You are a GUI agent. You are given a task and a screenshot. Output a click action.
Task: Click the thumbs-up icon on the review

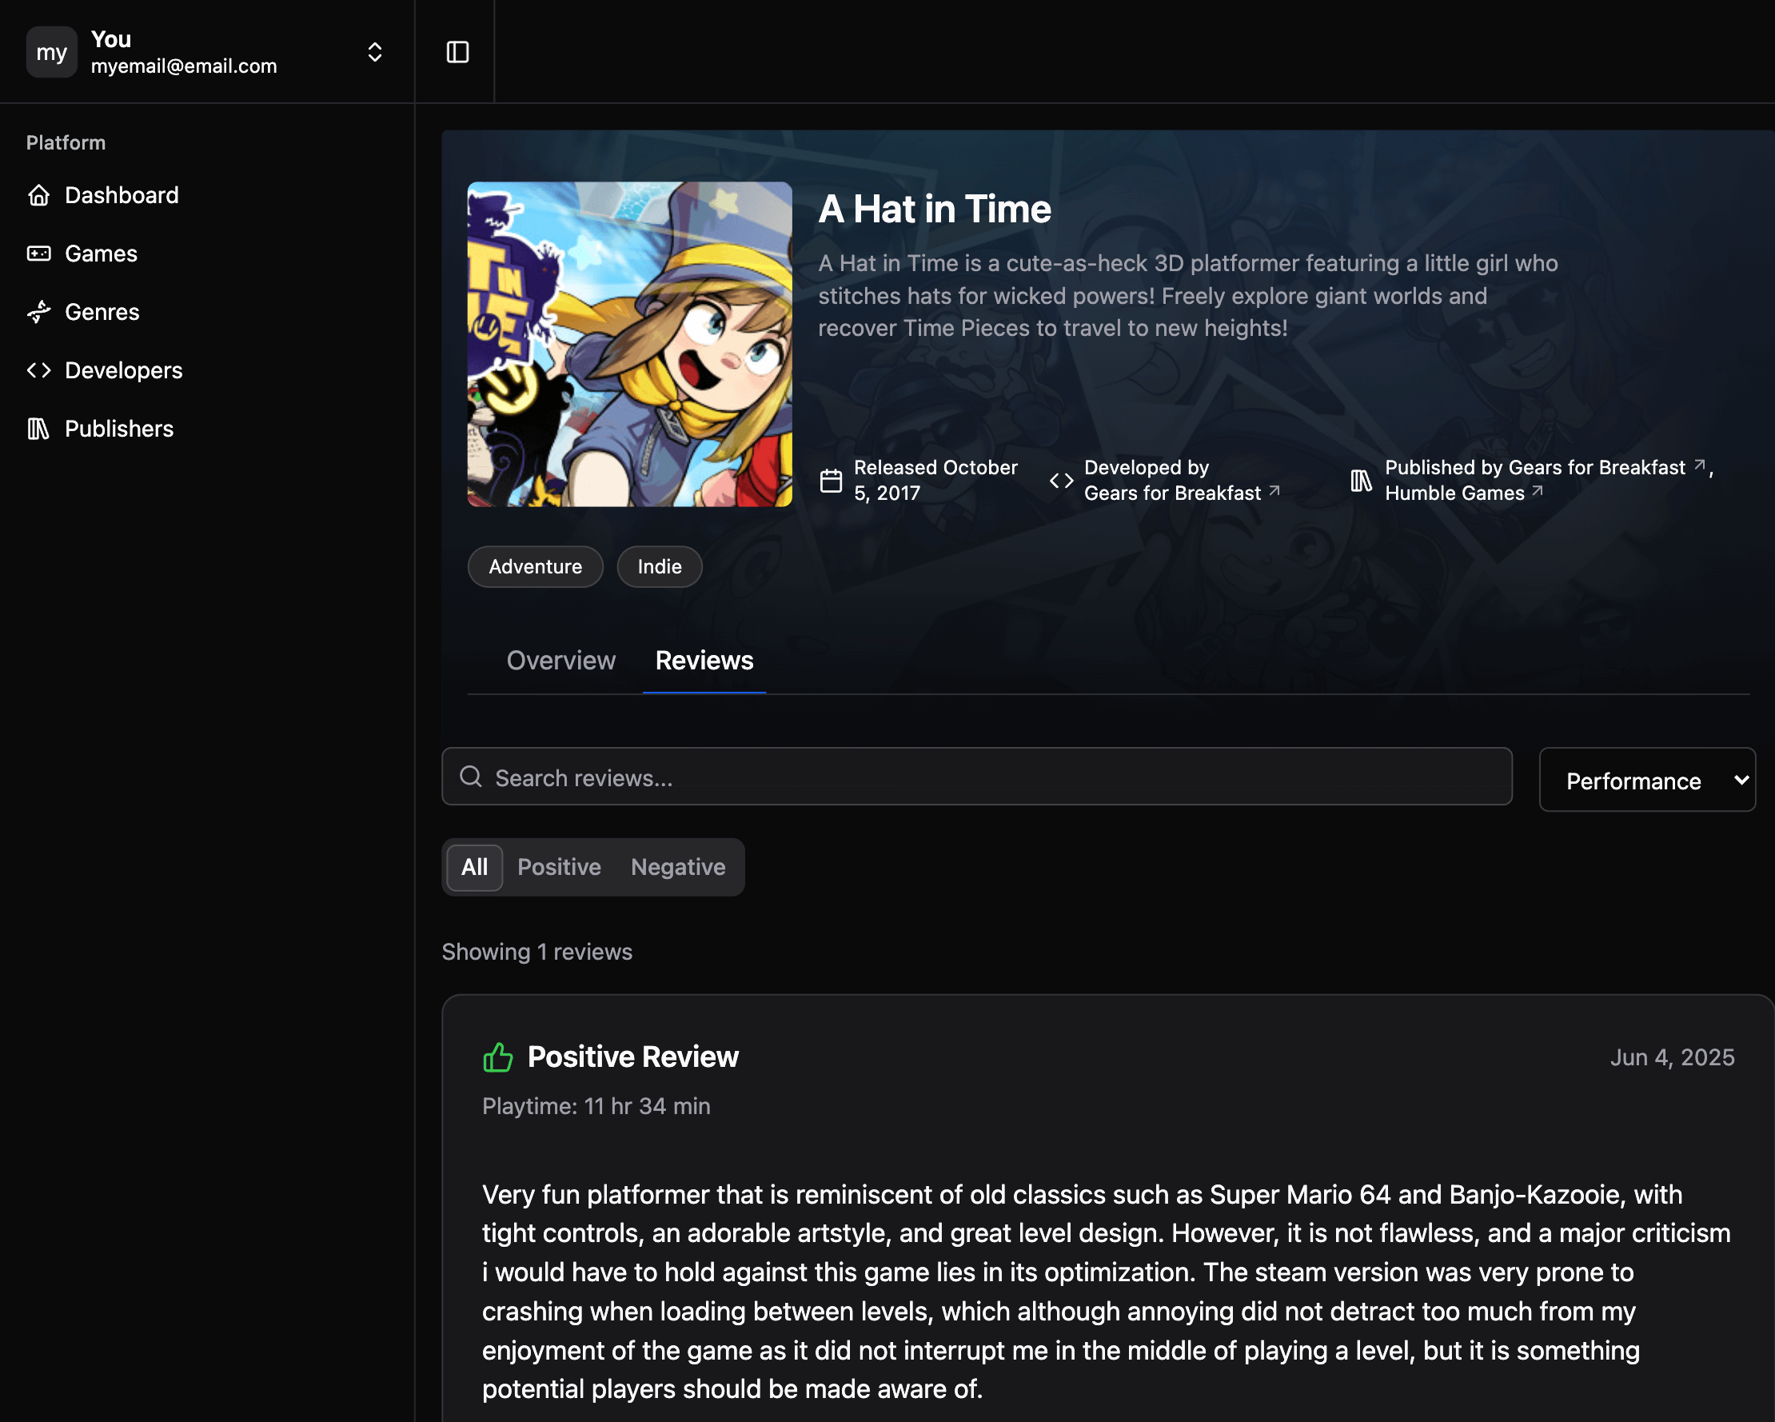(498, 1057)
